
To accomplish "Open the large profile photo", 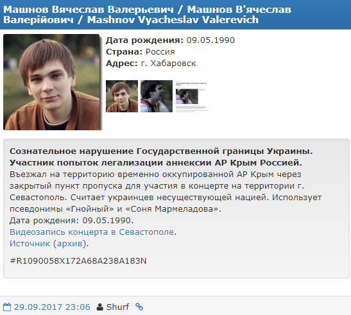I will click(51, 82).
